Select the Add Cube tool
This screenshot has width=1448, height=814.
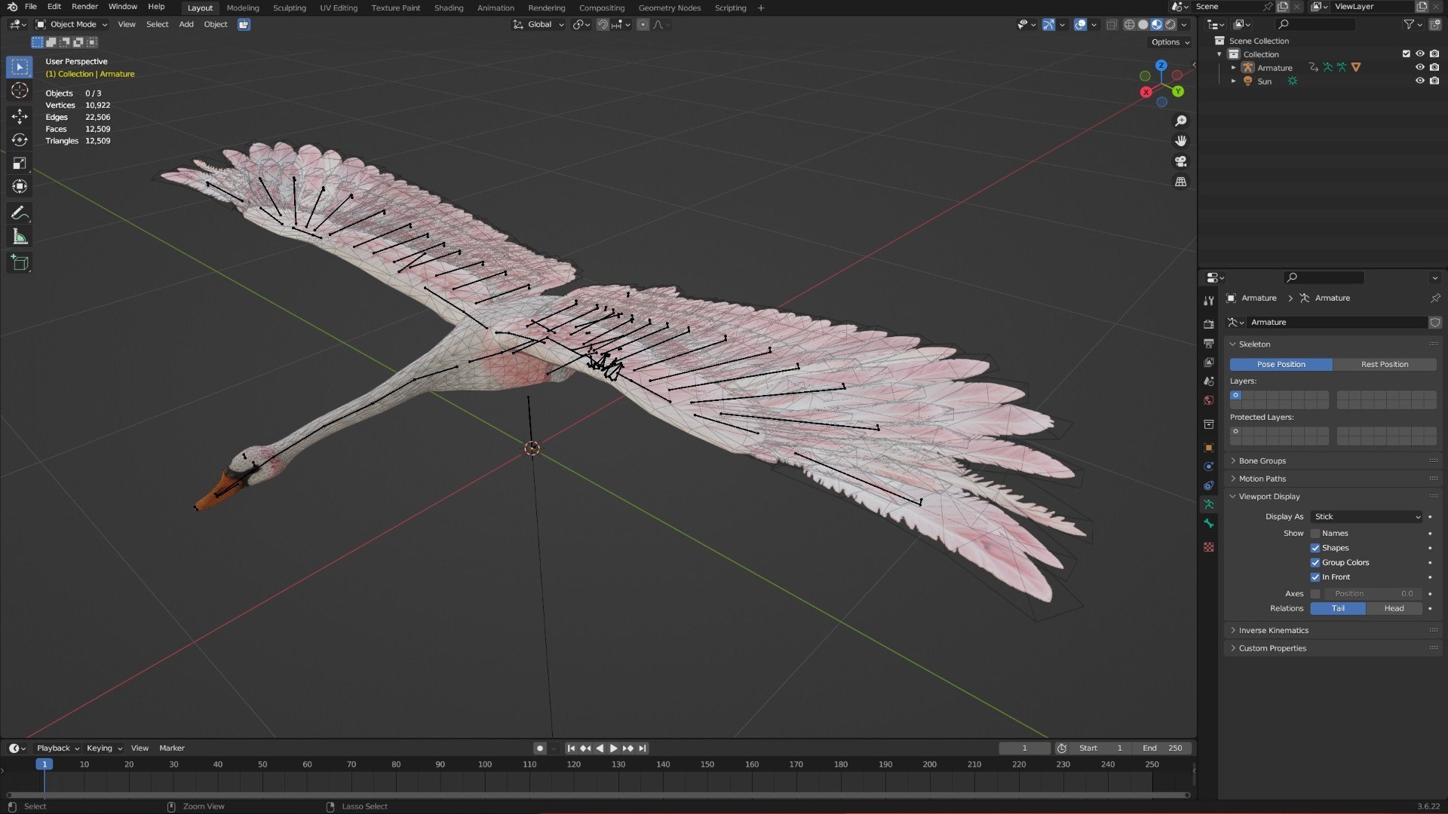20,263
